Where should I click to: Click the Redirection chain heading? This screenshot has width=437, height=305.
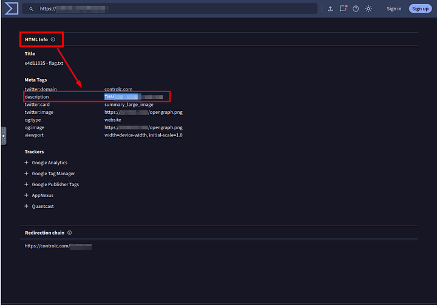point(44,233)
